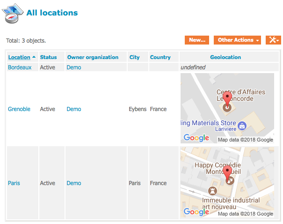The width and height of the screenshot is (283, 224).
Task: Sort by the Location column header
Action: tap(19, 57)
